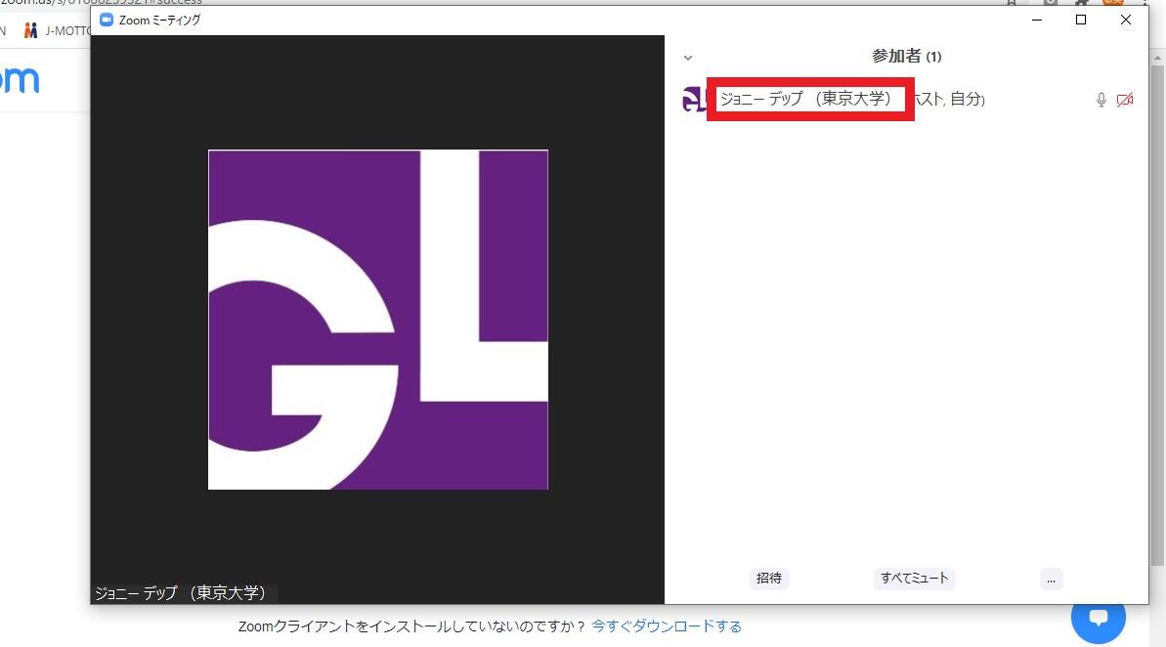1166x647 pixels.
Task: Collapse the participants panel with the chevron
Action: [688, 58]
